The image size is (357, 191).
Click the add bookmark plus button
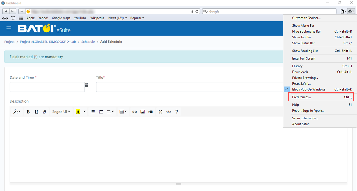pyautogui.click(x=22, y=11)
